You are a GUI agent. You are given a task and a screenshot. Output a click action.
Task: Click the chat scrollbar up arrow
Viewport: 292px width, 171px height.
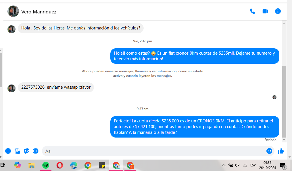coord(284,23)
